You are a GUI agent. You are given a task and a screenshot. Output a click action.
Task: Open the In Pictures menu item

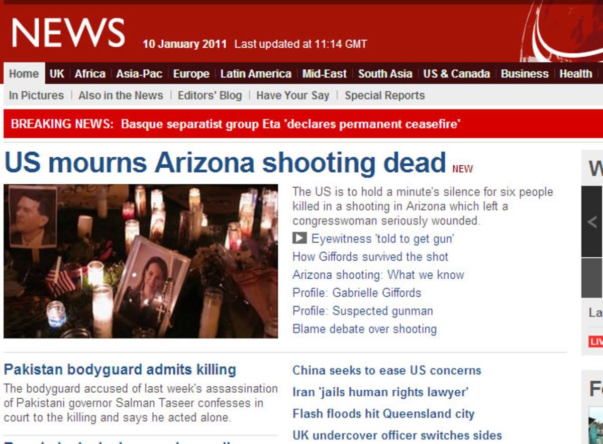pos(36,95)
